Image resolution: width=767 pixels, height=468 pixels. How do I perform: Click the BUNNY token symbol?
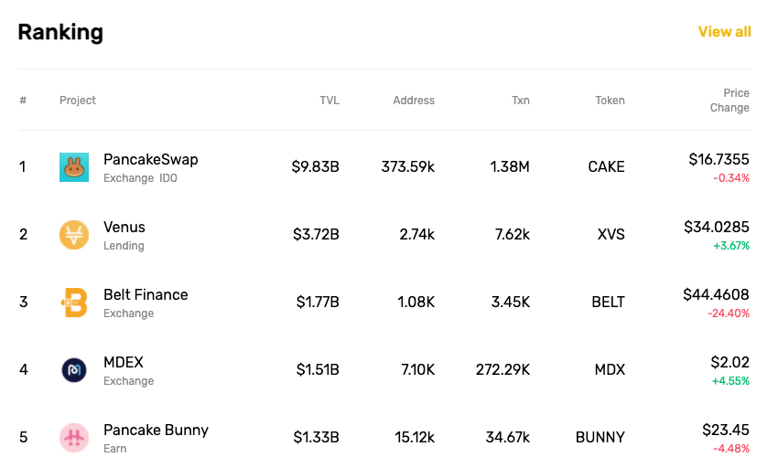coord(600,437)
